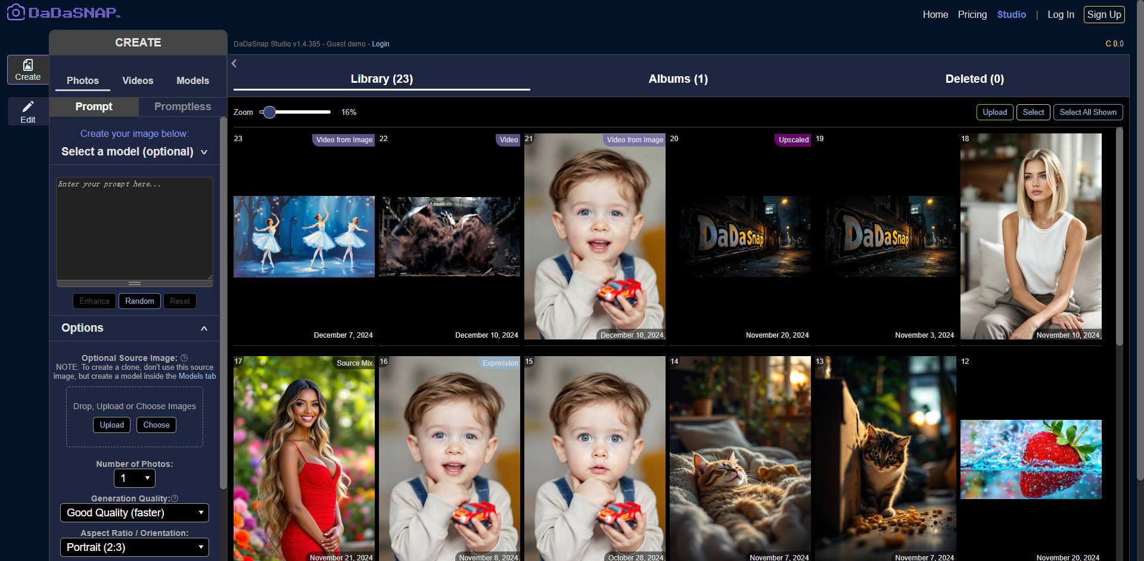
Task: Collapse the library panel using the left chevron
Action: 234,63
